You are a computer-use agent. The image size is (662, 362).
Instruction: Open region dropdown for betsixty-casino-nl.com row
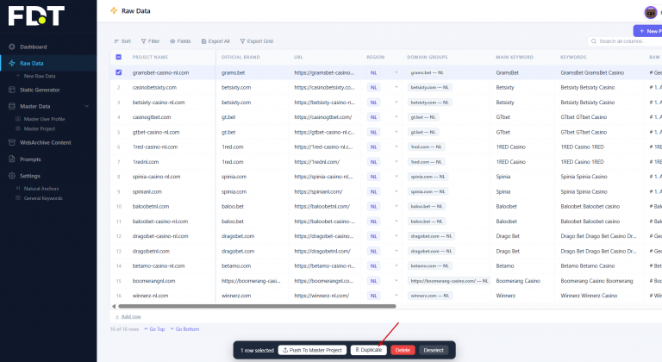(x=396, y=103)
